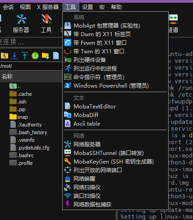This screenshot has height=220, width=193.
Task: Open the 设置 menu
Action: tap(87, 7)
